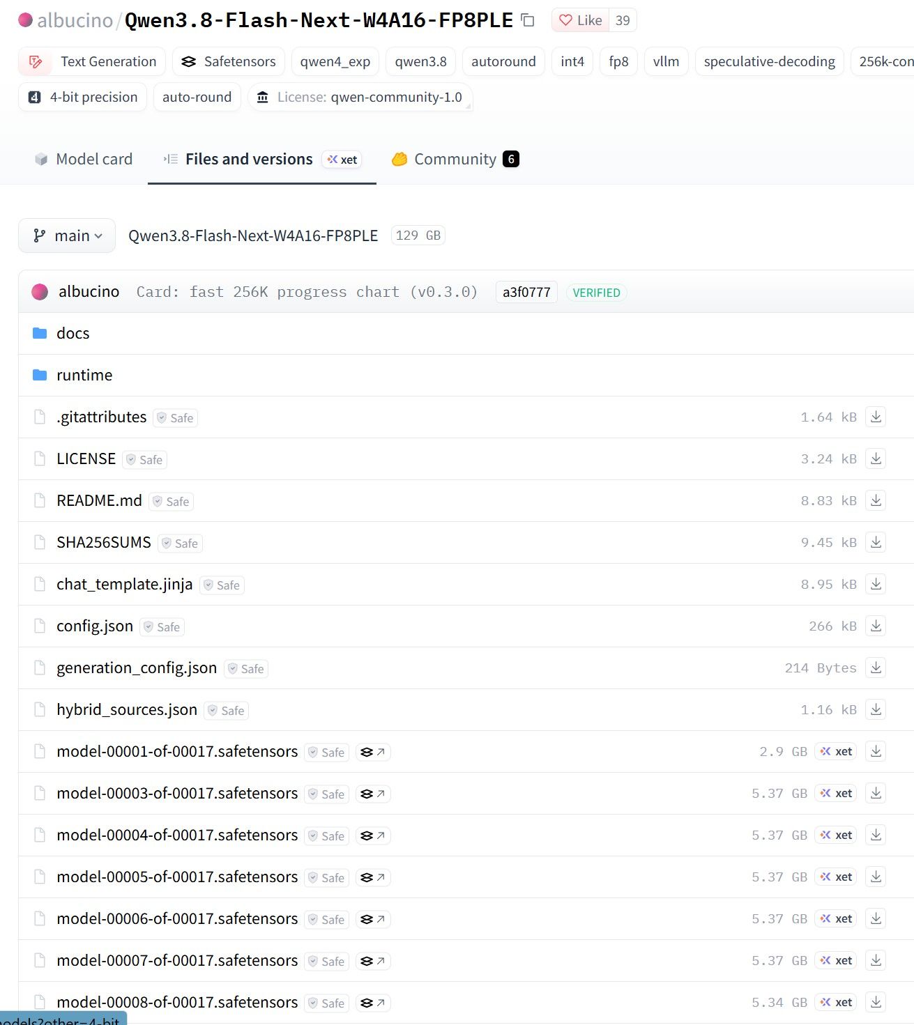Select the 4-bit precision tag
Screen dimensions: 914x1025
(x=82, y=97)
